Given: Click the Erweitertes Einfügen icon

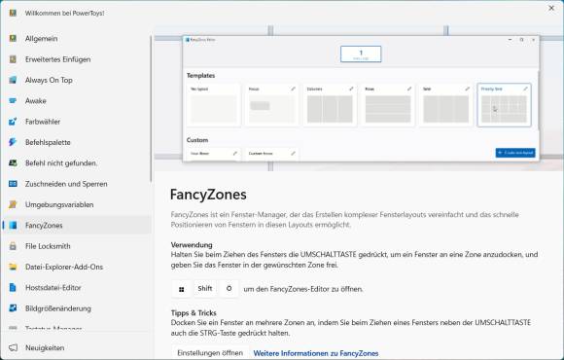Looking at the screenshot, I should 13,59.
